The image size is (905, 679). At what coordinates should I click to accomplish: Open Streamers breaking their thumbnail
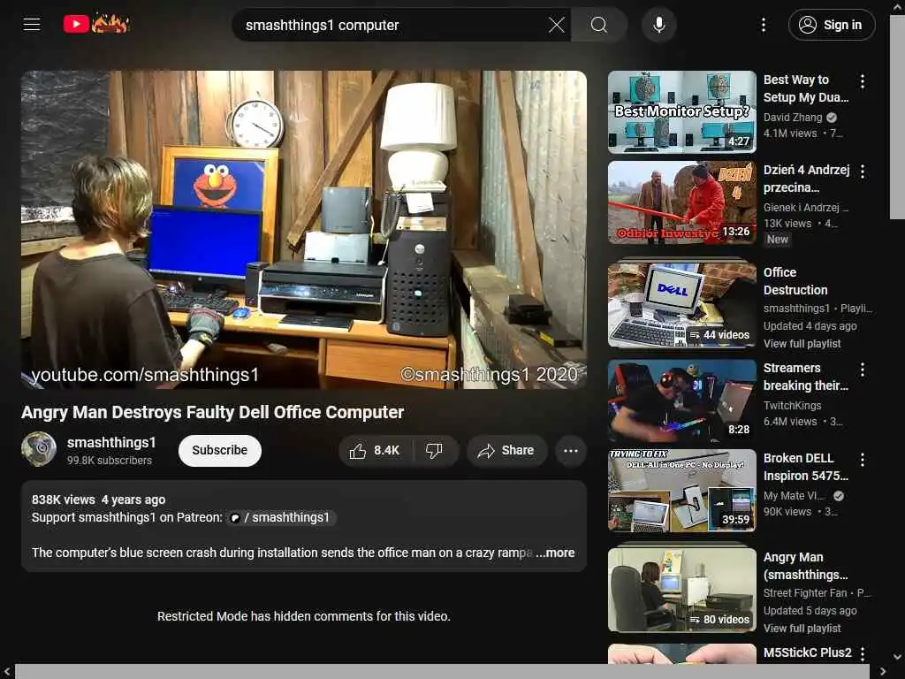click(681, 401)
